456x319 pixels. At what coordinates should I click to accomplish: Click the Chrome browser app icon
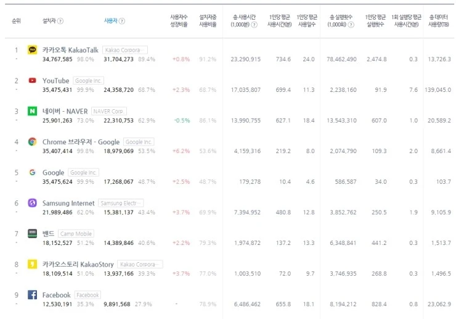pos(32,141)
